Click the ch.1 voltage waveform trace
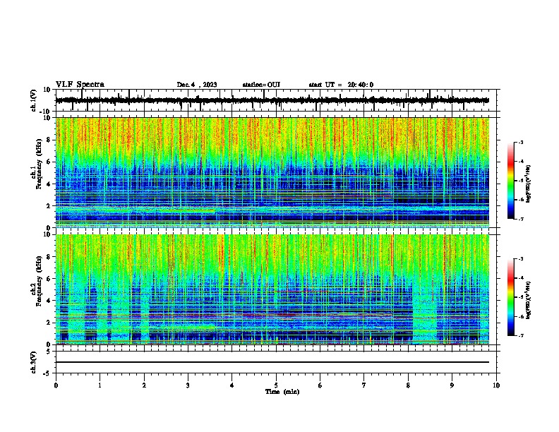559x432 pixels. pos(272,100)
